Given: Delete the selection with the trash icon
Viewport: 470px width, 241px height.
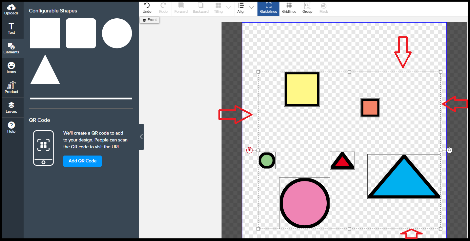Looking at the screenshot, I should (249, 150).
